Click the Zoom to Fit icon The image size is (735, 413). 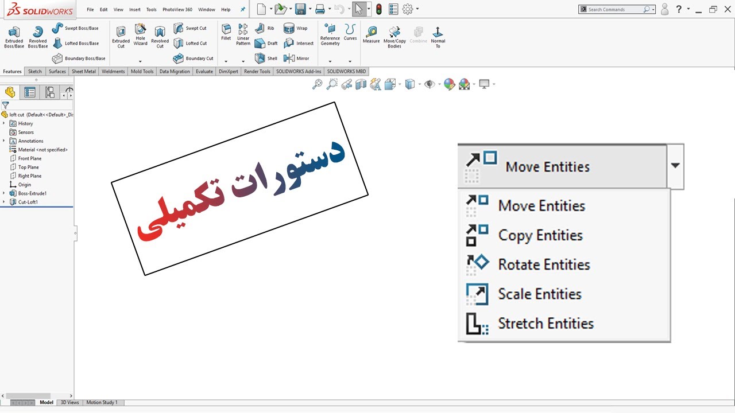click(x=317, y=84)
